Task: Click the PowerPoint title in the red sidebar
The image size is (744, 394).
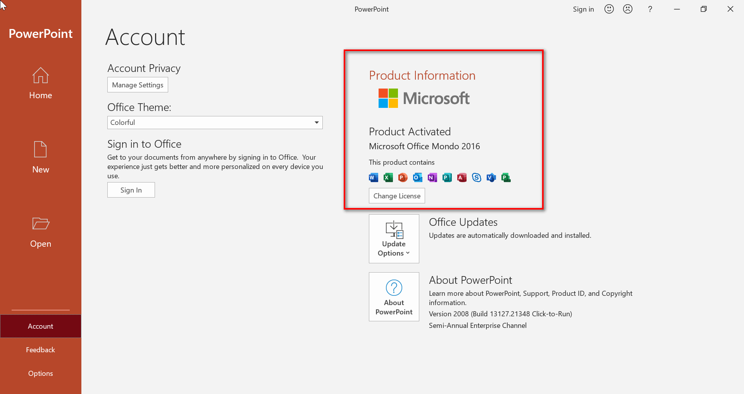Action: (40, 34)
